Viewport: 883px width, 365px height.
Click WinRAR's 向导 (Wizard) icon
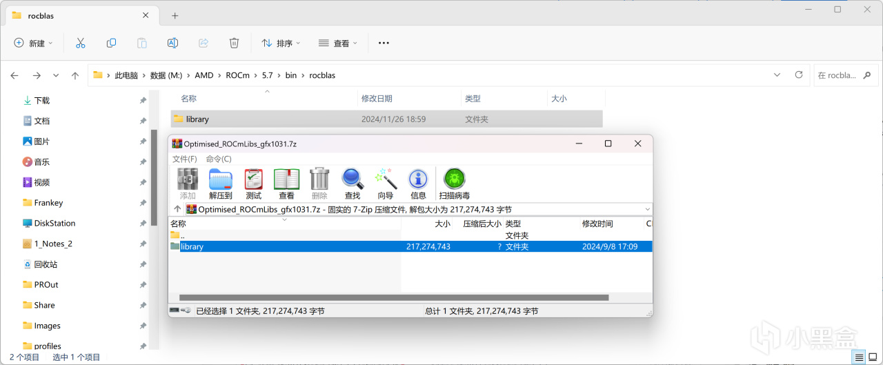[x=386, y=184]
